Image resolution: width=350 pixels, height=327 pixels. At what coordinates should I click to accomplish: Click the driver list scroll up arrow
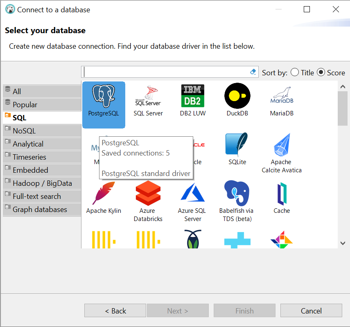[x=343, y=87]
